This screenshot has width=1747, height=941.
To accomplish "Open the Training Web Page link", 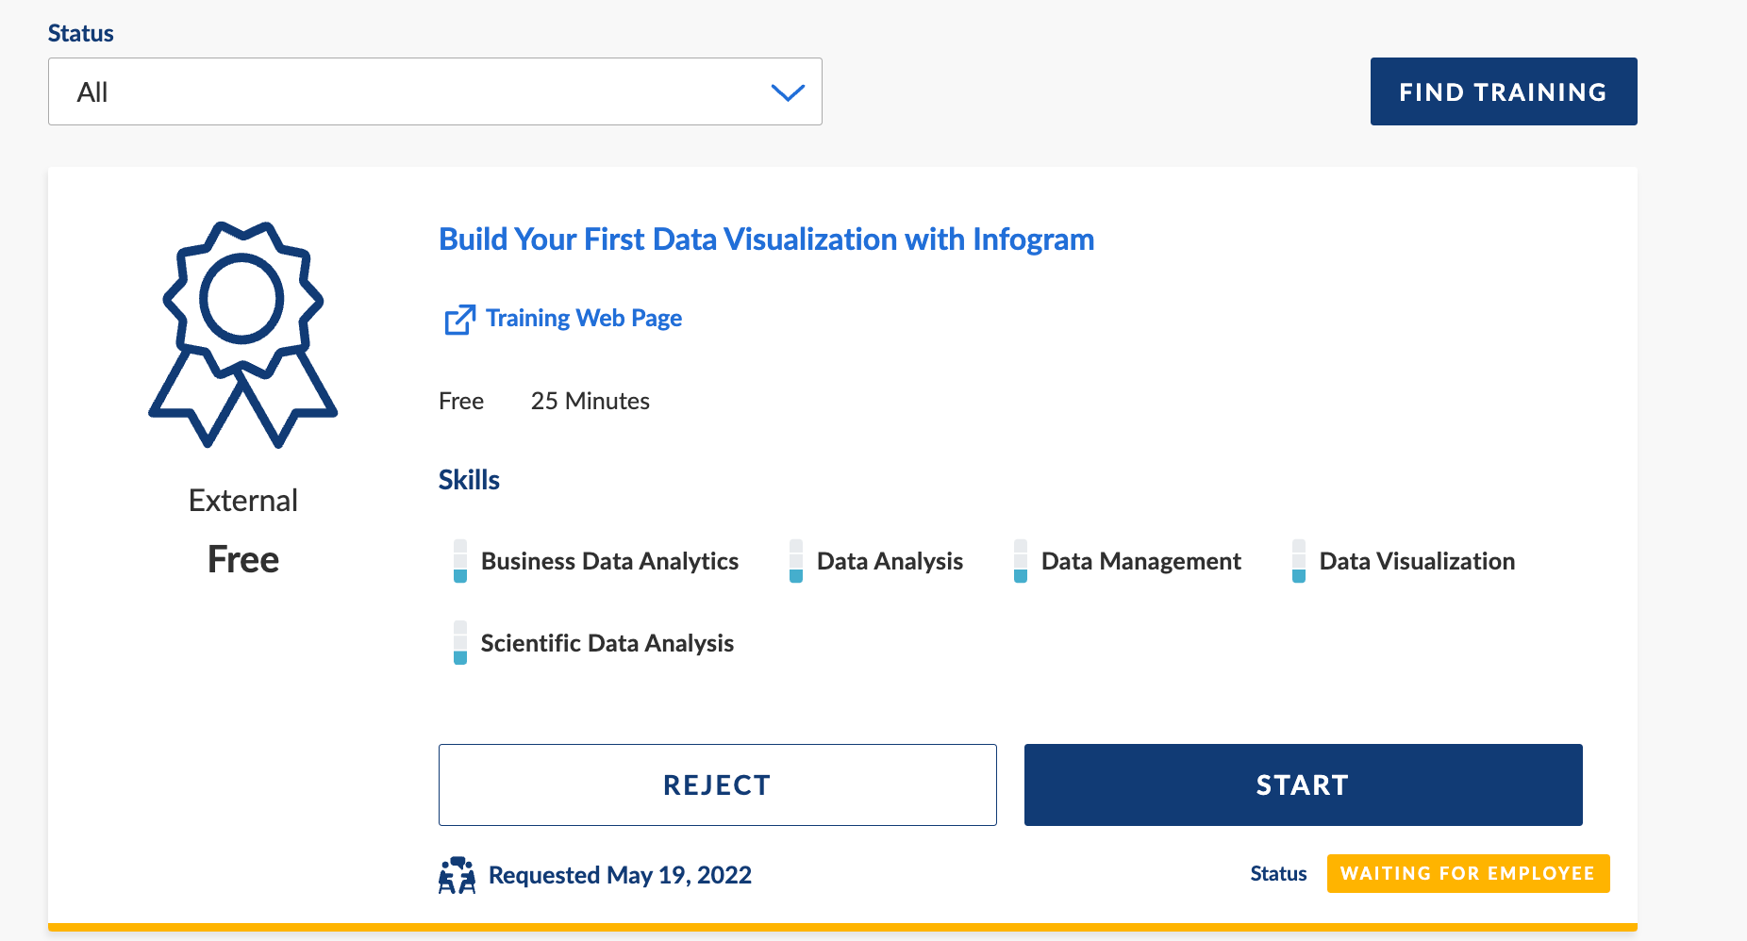I will click(x=584, y=319).
